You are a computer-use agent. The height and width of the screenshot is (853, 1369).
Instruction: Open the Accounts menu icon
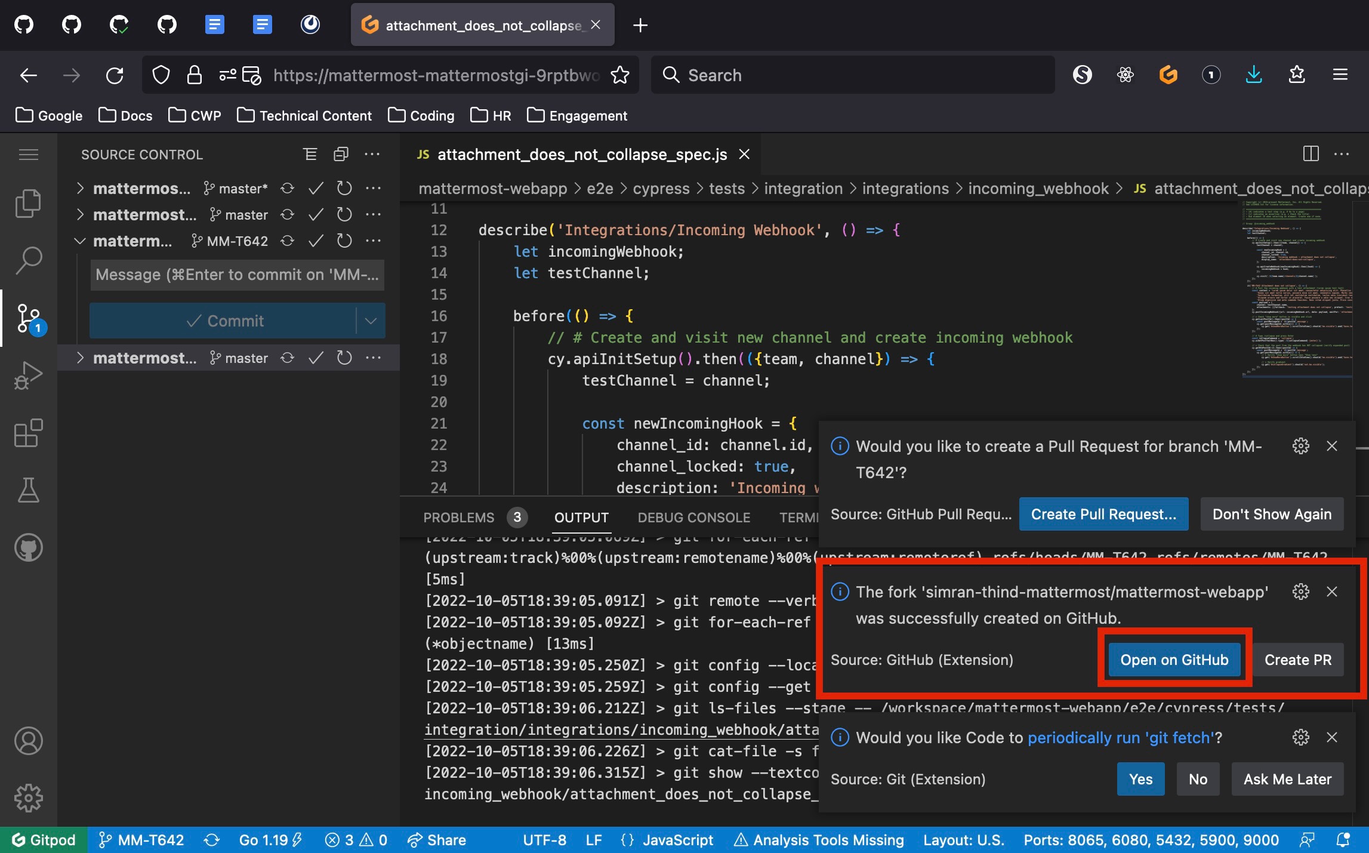(28, 741)
